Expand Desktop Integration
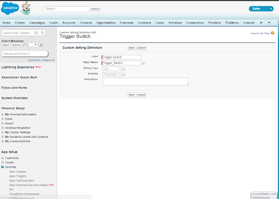 3,128
